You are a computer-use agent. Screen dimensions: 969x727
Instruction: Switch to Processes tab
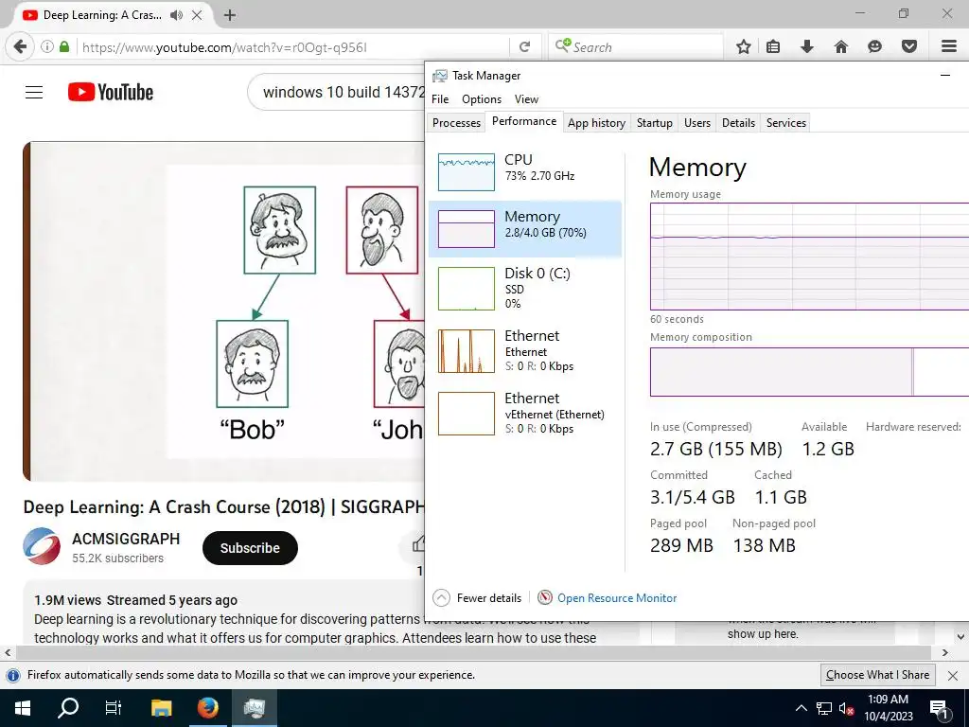(x=456, y=123)
